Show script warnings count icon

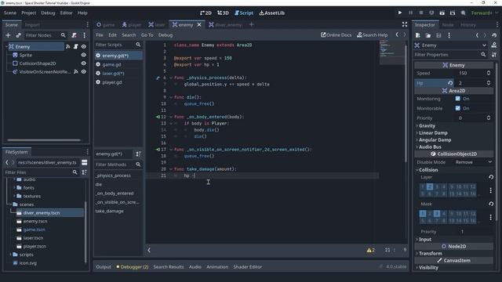pyautogui.click(x=370, y=250)
